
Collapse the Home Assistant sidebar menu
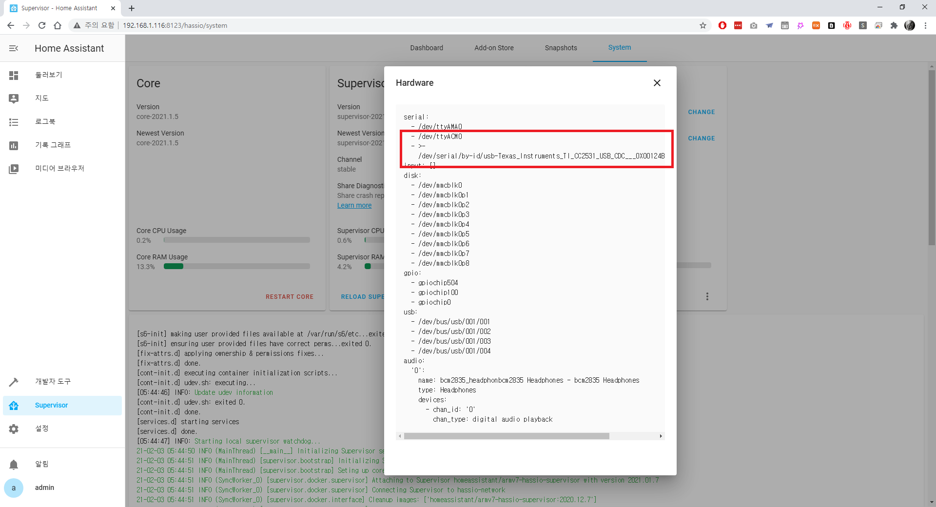click(14, 48)
